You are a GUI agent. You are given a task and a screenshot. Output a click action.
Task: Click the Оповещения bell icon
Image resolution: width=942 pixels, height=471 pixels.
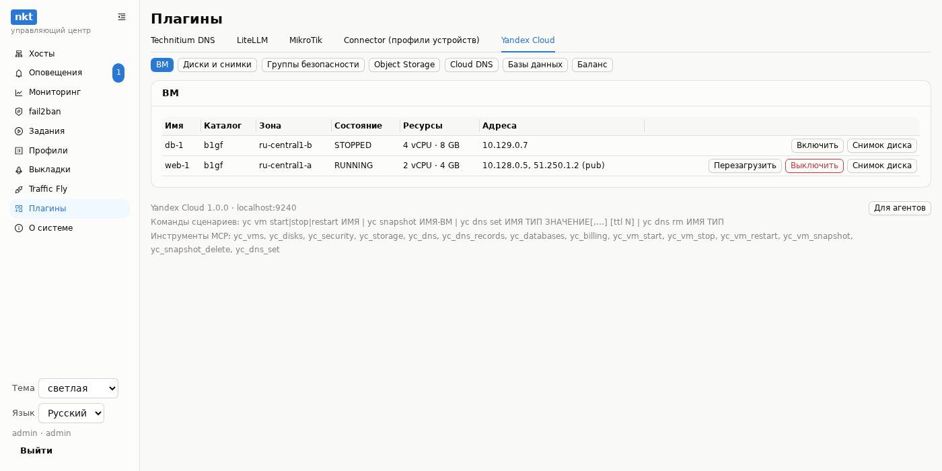pyautogui.click(x=19, y=73)
